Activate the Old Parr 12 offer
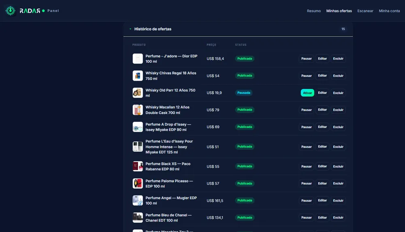 click(307, 93)
